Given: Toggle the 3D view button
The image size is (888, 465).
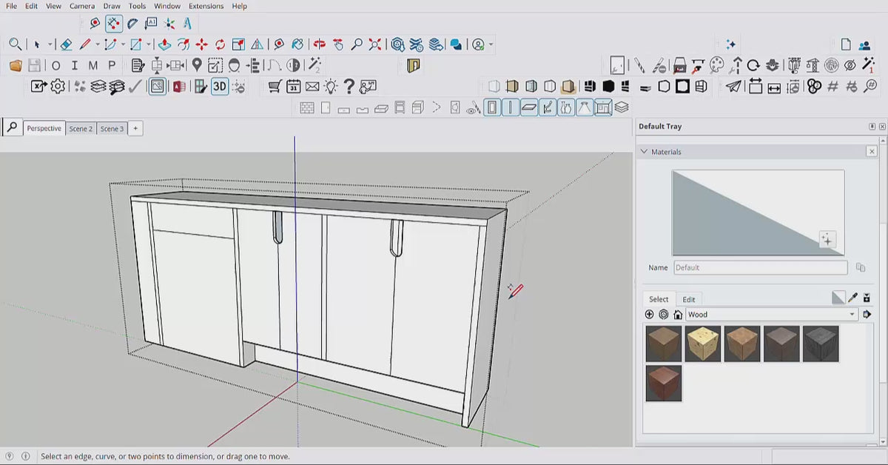Looking at the screenshot, I should tap(220, 87).
